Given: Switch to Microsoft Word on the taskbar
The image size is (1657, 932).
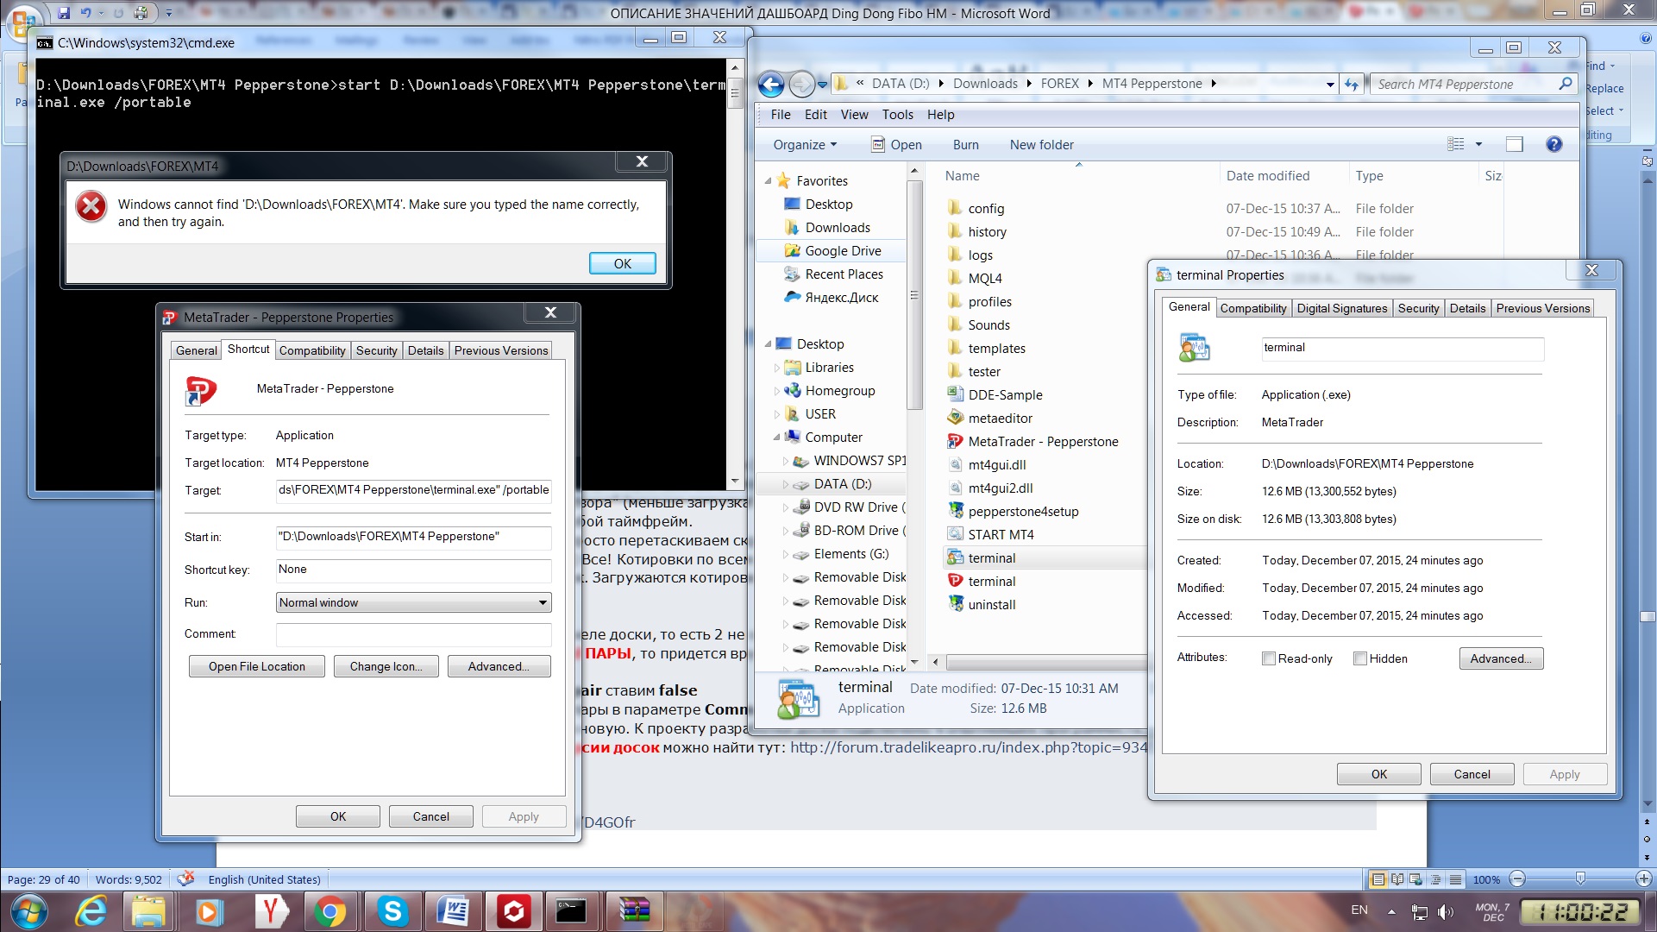Looking at the screenshot, I should tap(453, 911).
